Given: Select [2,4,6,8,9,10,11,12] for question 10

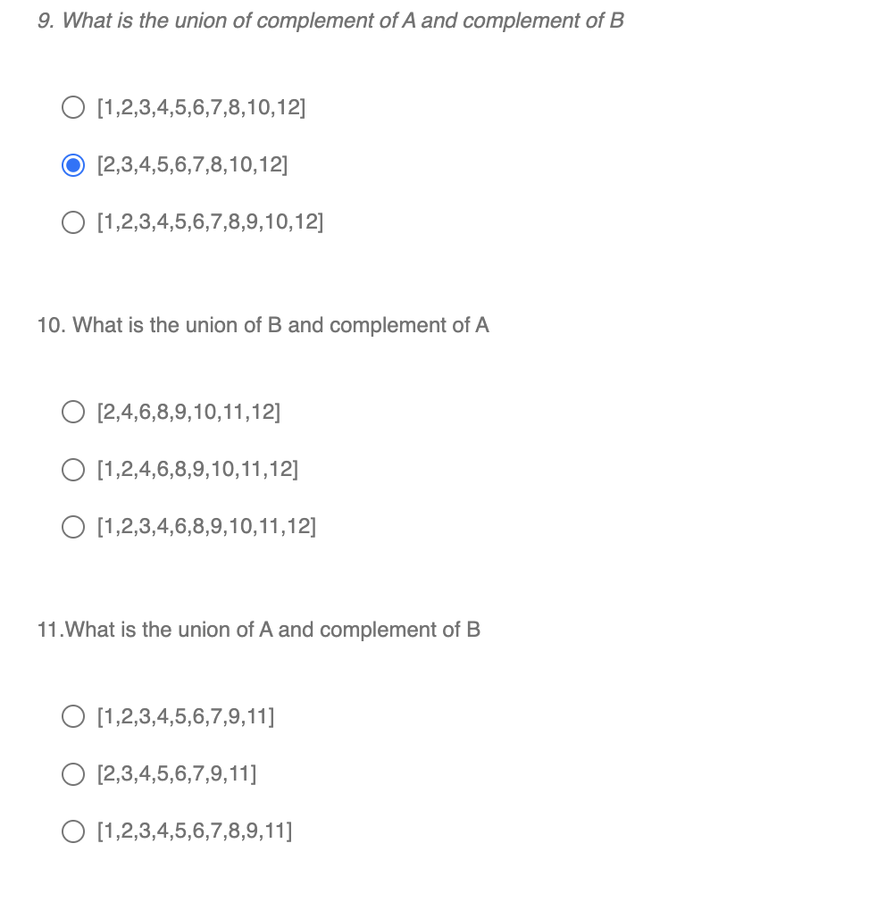Looking at the screenshot, I should [73, 412].
